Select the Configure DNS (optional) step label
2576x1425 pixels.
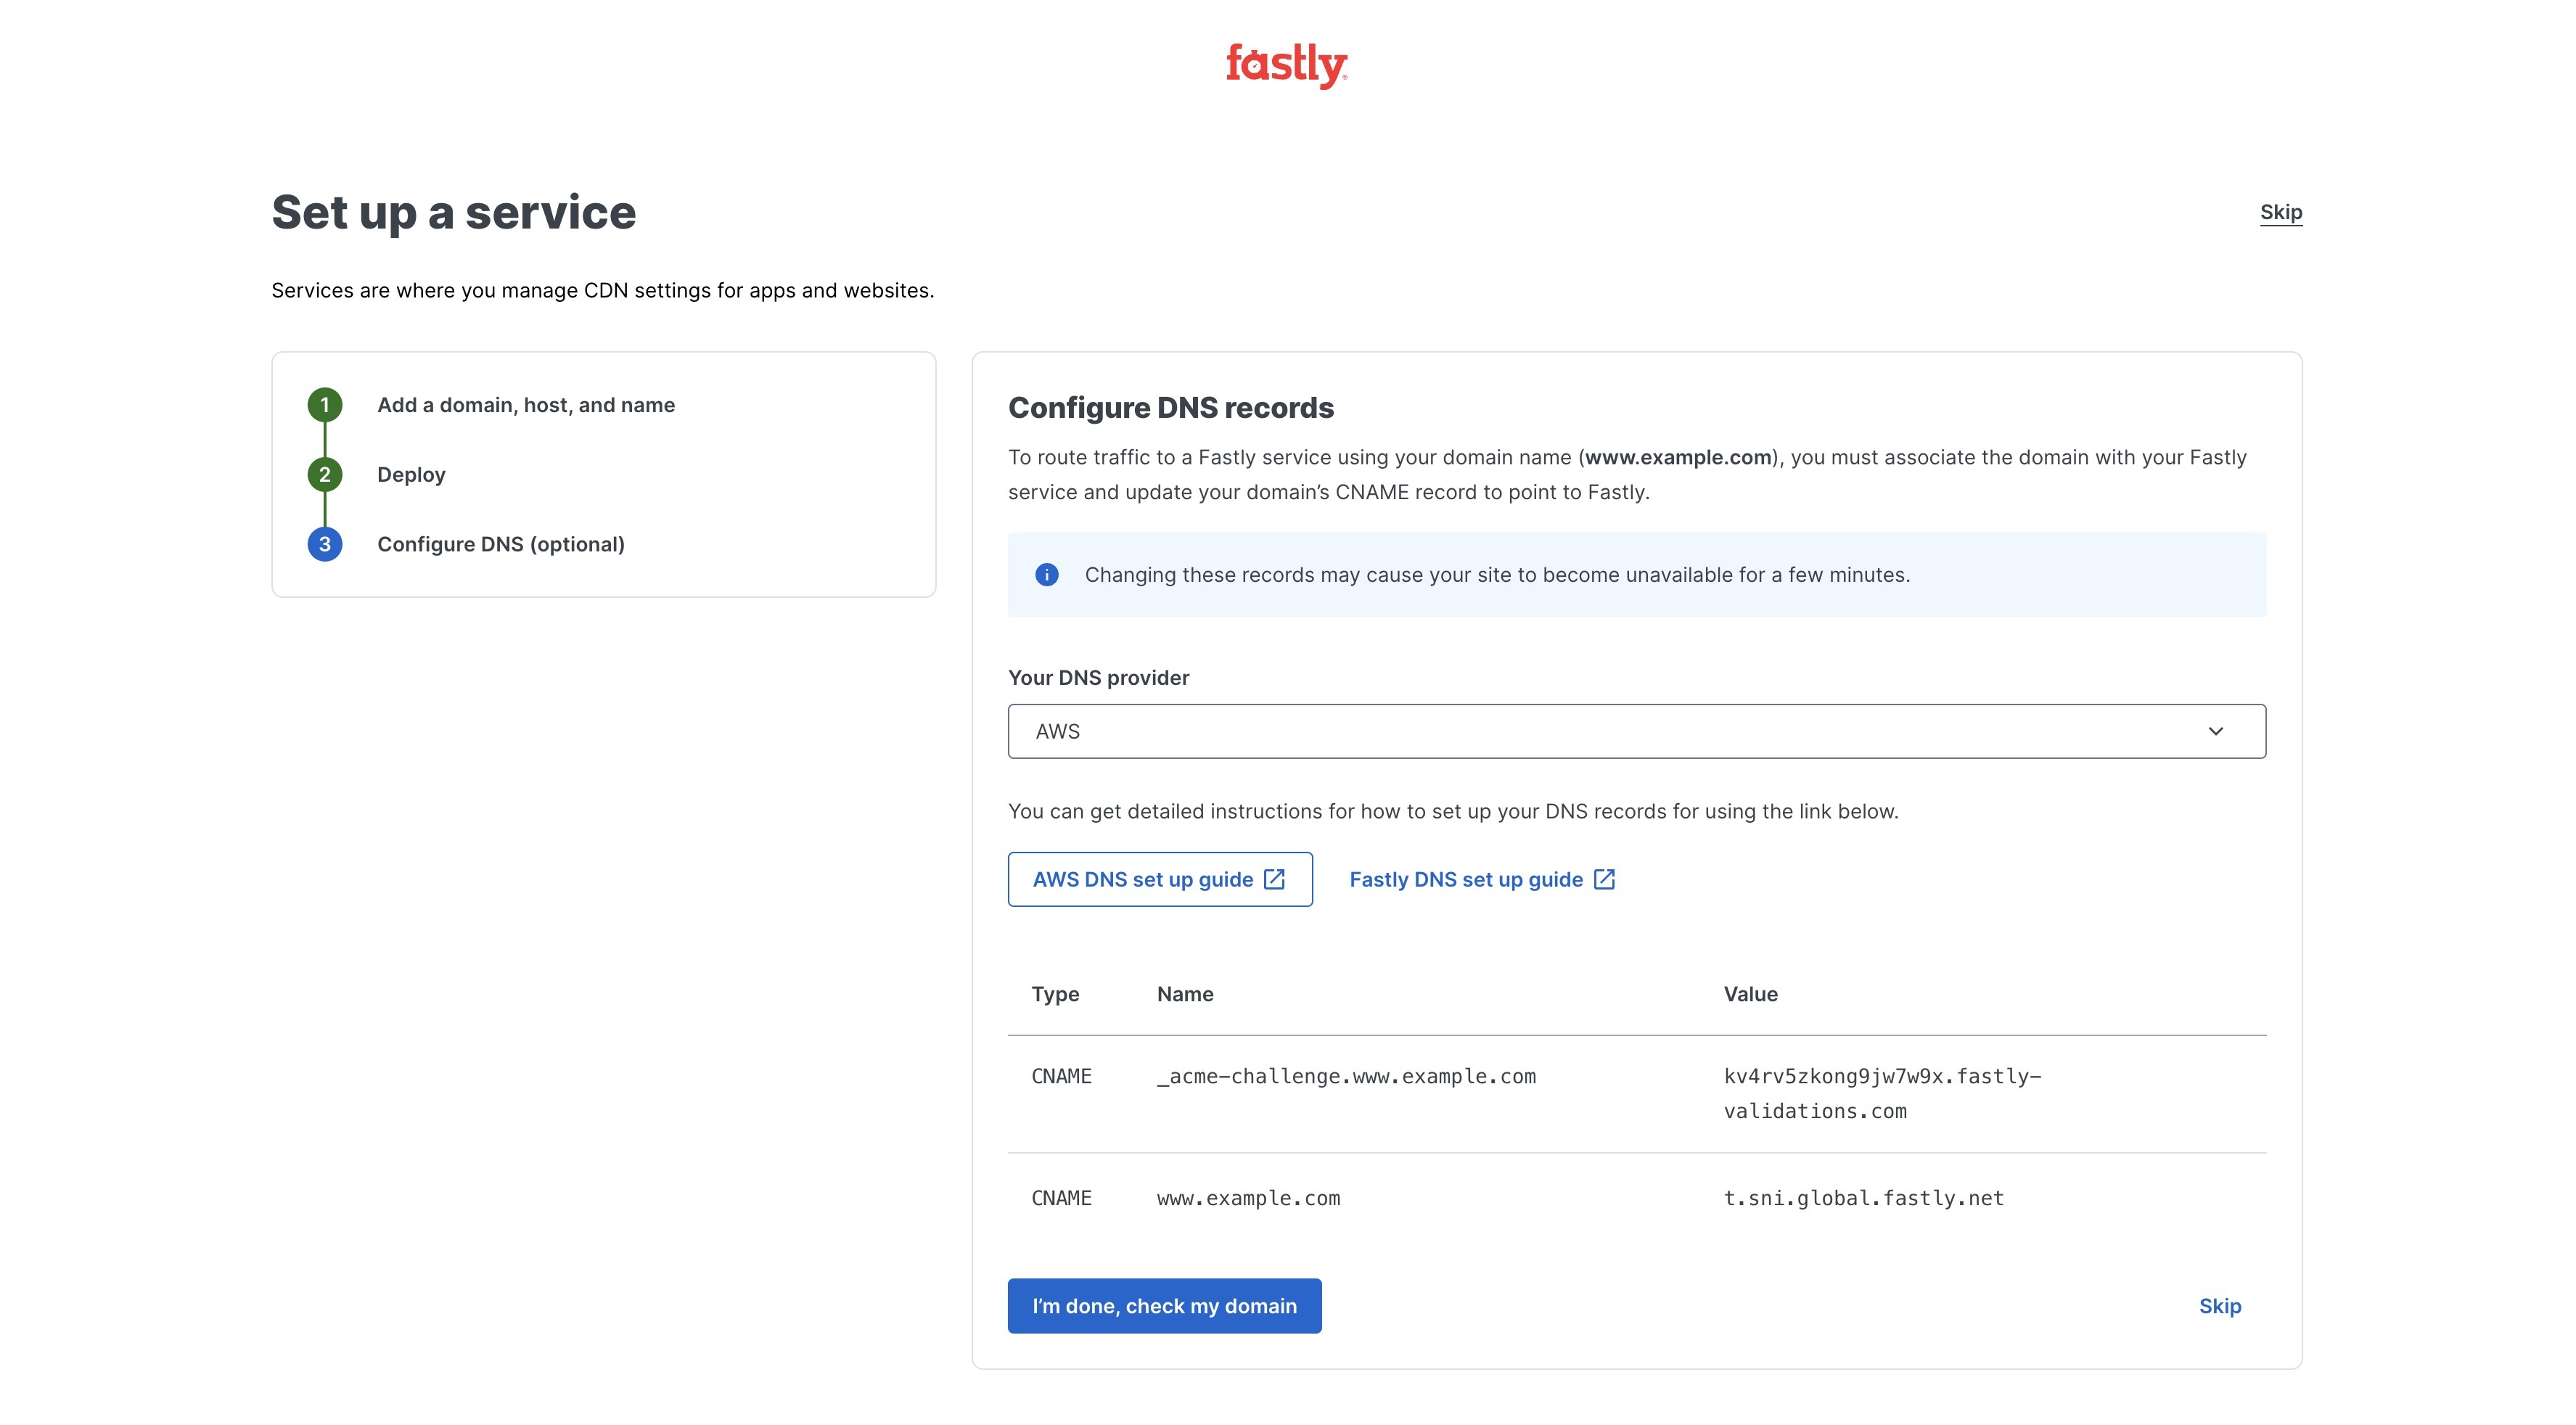500,544
